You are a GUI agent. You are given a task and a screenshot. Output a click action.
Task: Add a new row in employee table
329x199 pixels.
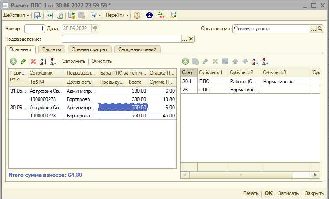point(13,61)
